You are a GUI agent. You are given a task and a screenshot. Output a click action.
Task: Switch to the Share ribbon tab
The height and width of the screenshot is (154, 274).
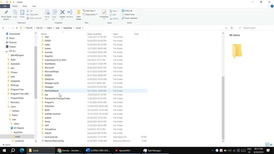click(x=25, y=6)
